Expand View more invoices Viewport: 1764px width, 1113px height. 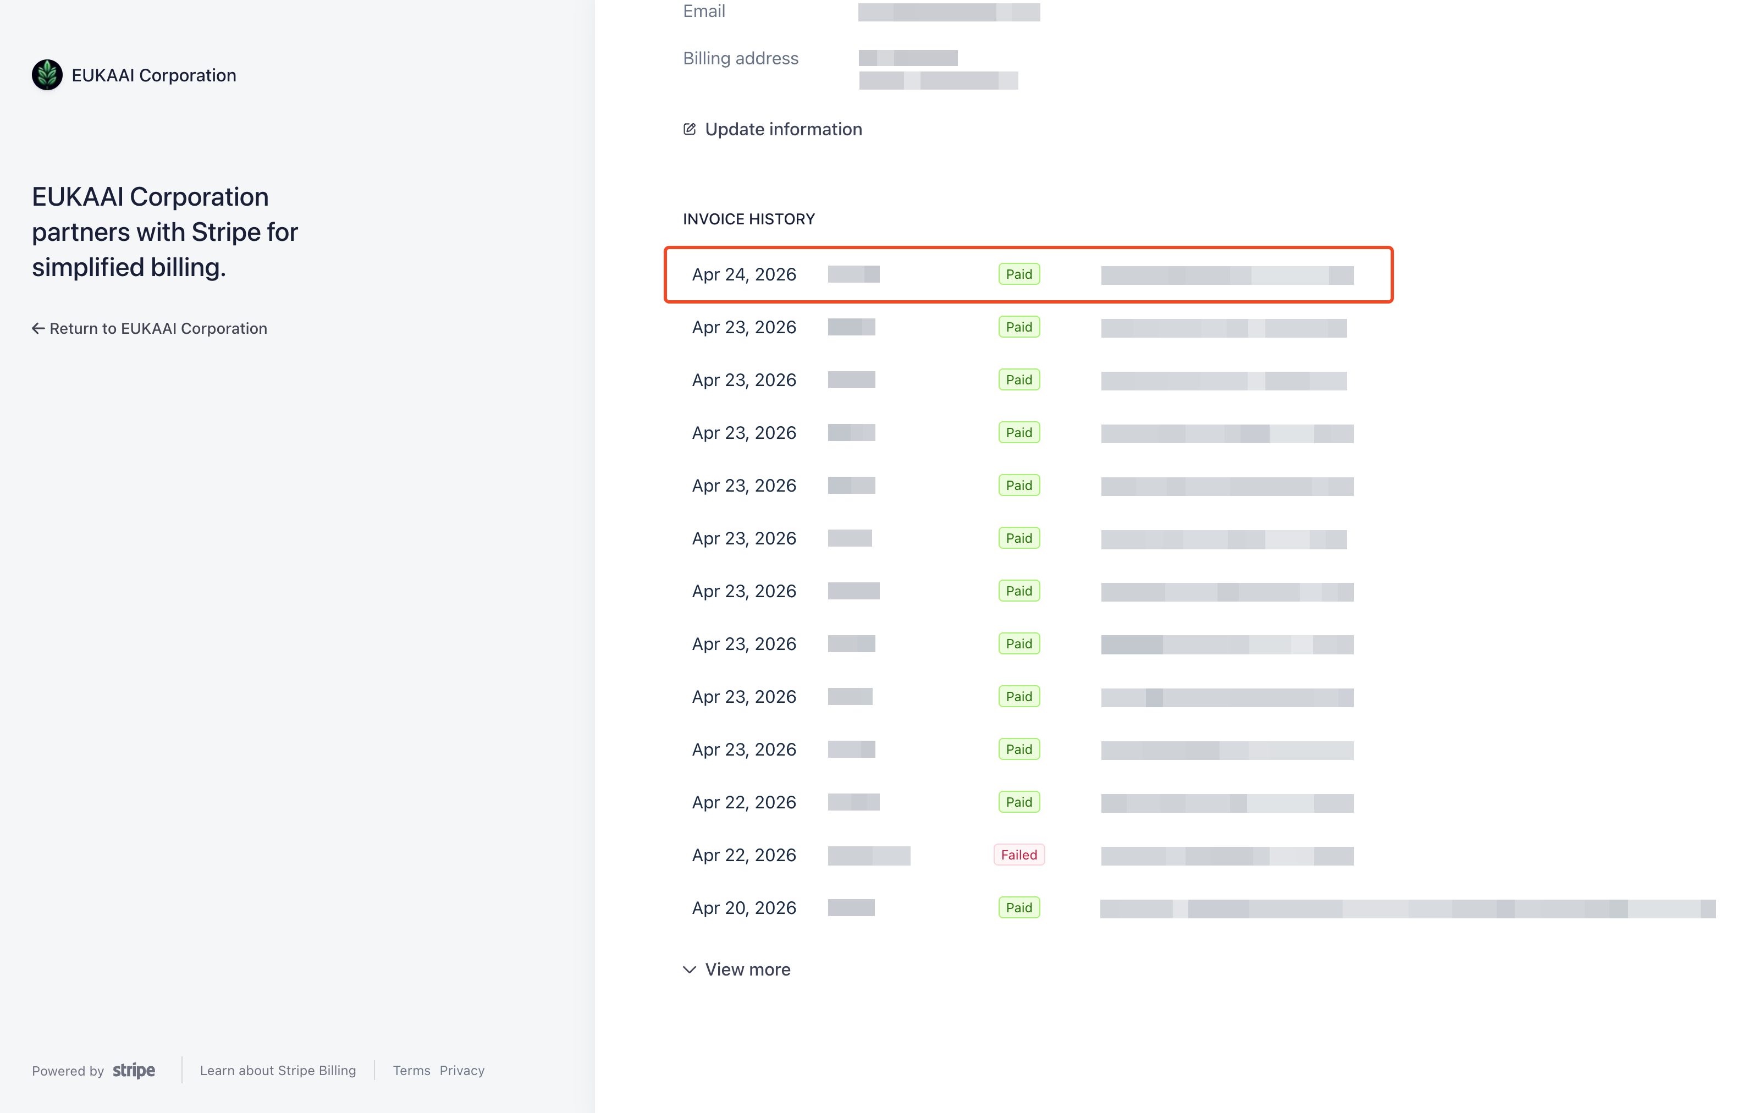(x=737, y=969)
